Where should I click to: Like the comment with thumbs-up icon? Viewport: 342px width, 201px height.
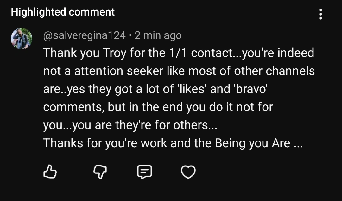click(x=50, y=172)
